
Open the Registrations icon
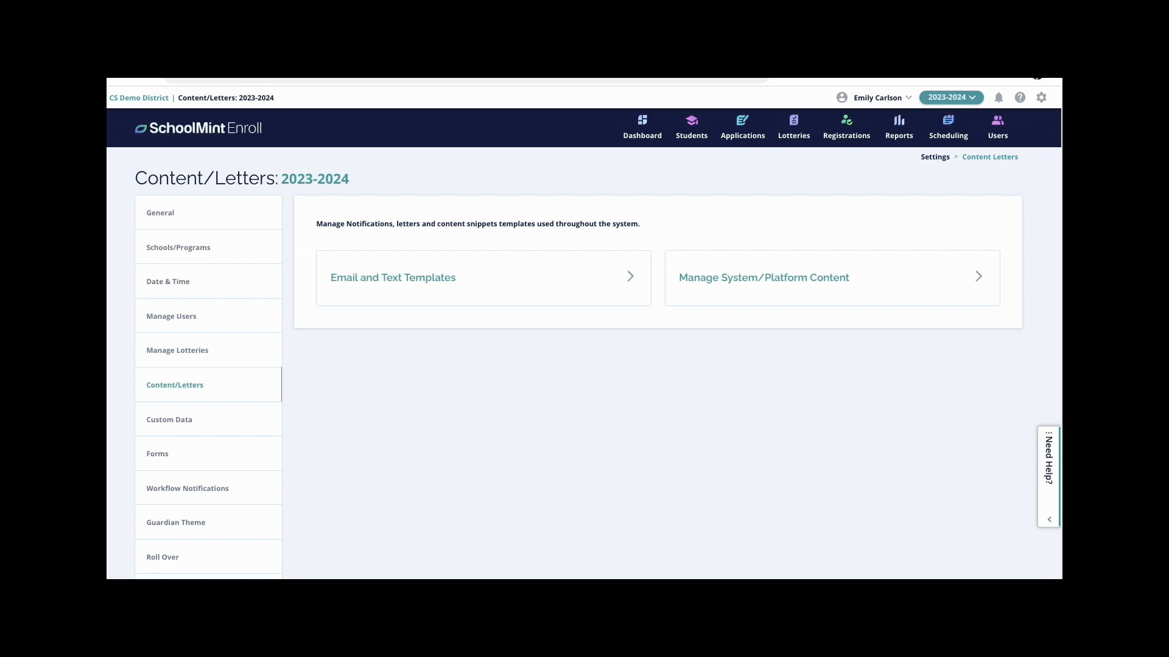846,120
